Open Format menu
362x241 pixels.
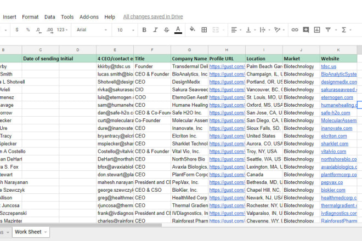[30, 17]
